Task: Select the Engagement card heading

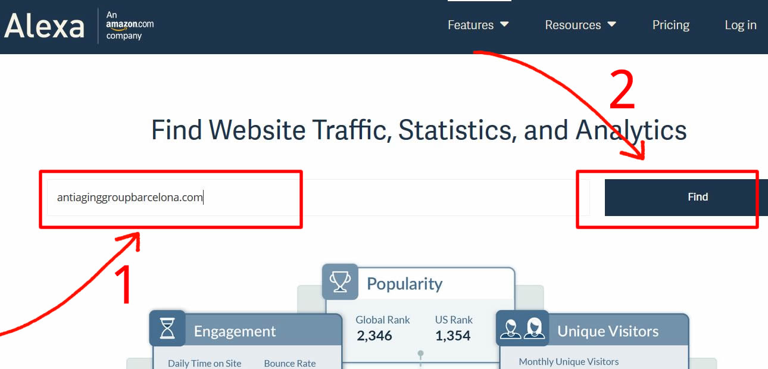Action: (x=235, y=332)
